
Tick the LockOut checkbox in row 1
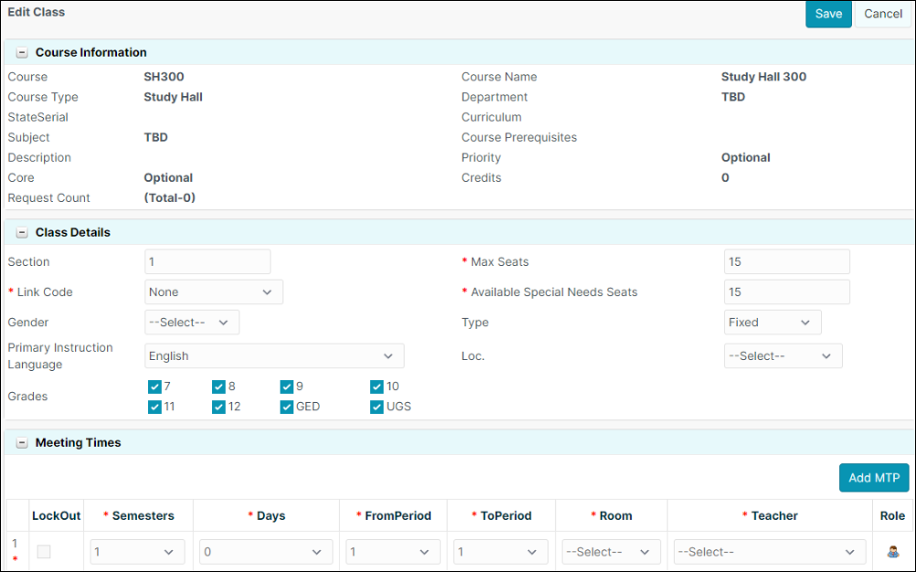point(44,552)
